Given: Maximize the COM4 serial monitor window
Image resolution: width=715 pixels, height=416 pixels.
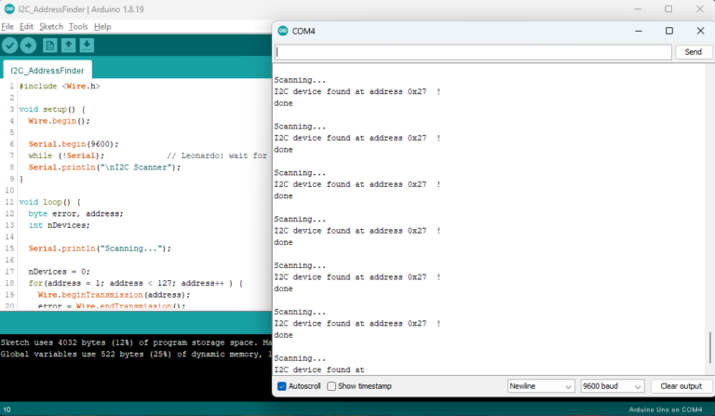Looking at the screenshot, I should point(668,31).
